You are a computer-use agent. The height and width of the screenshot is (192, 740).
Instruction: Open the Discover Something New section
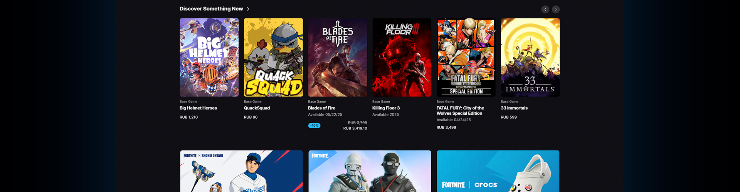211,9
